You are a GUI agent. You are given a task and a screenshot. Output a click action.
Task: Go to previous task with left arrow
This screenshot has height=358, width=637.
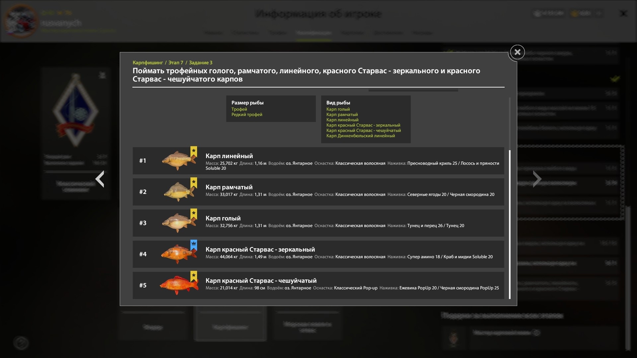point(100,179)
